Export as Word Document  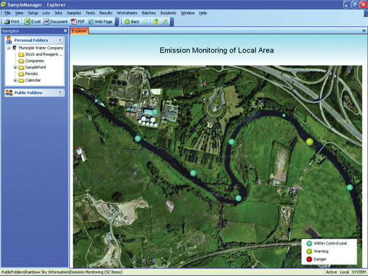tap(55, 21)
